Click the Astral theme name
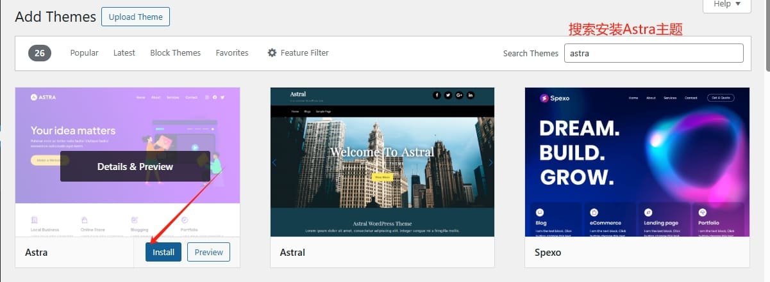This screenshot has width=770, height=282. [292, 253]
